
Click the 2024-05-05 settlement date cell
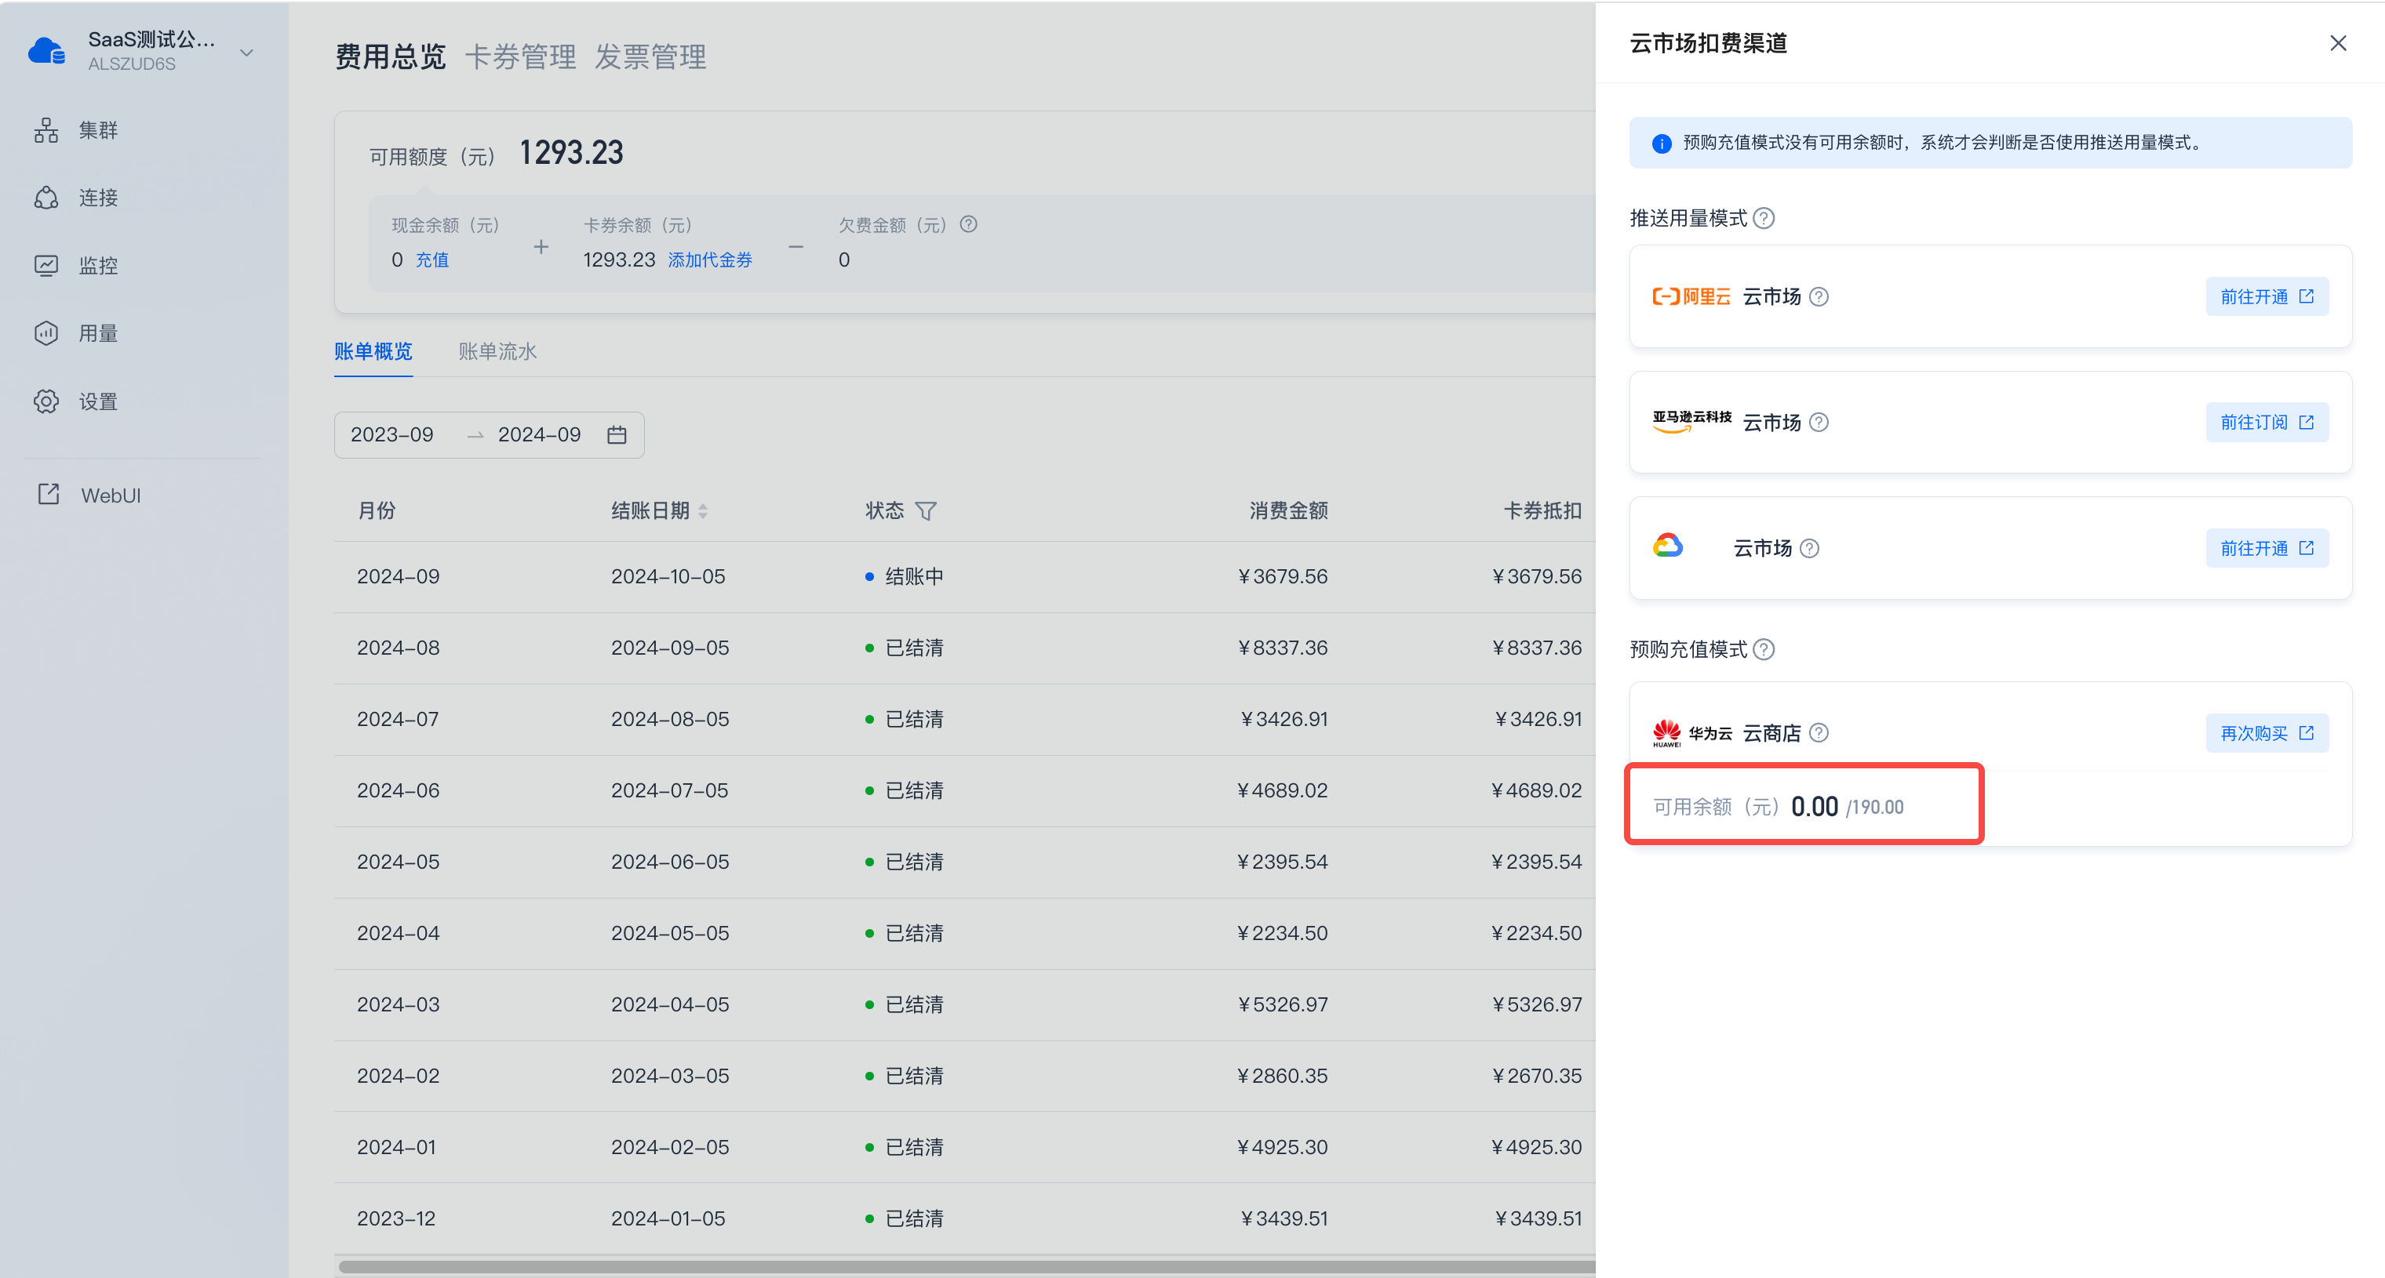coord(669,933)
